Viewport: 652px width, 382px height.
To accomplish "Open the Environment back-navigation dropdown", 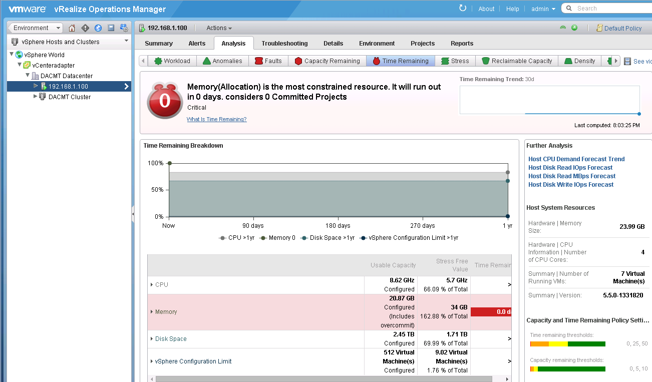I will (x=35, y=28).
